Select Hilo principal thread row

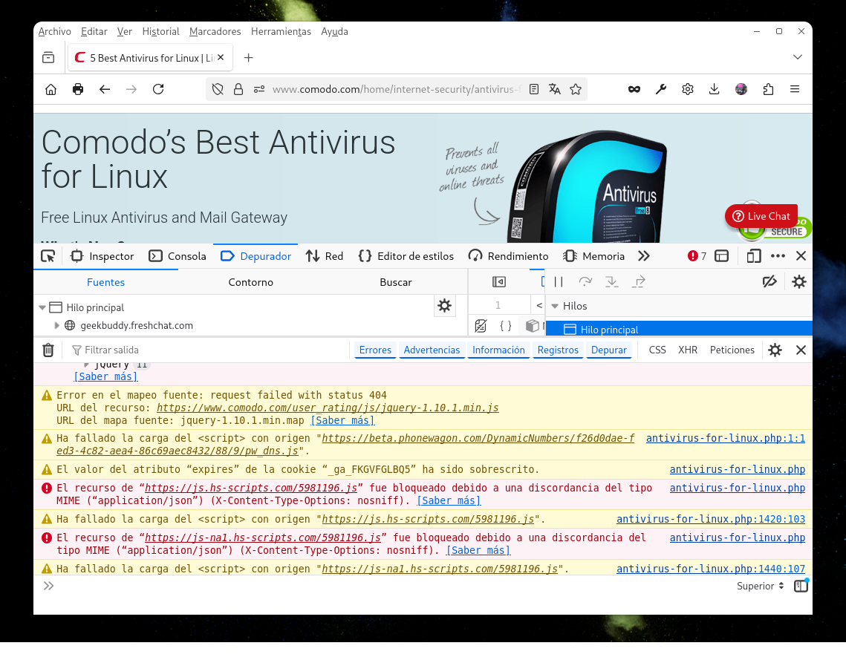tap(679, 329)
